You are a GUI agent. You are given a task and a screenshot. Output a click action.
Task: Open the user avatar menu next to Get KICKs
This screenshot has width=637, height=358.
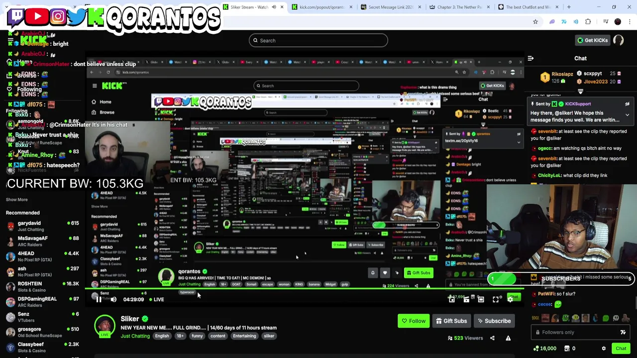pyautogui.click(x=619, y=40)
